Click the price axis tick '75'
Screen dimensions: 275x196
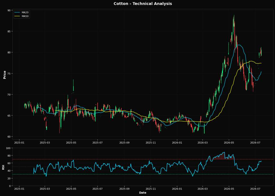click(9, 74)
